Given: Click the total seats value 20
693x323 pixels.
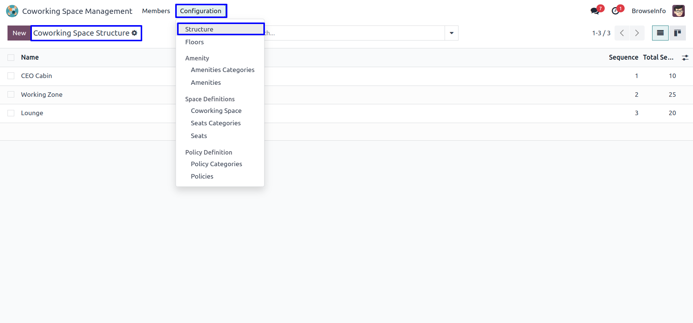Looking at the screenshot, I should (x=672, y=113).
